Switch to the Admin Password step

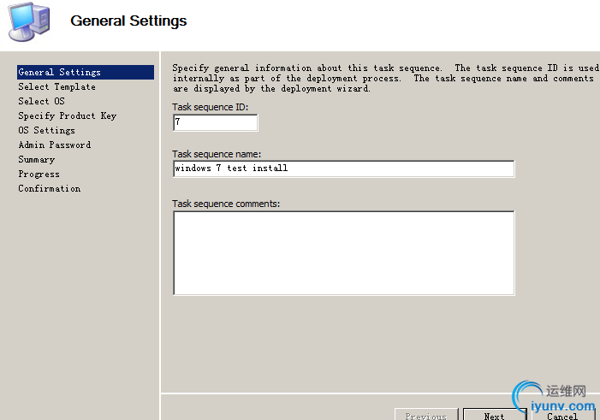54,145
